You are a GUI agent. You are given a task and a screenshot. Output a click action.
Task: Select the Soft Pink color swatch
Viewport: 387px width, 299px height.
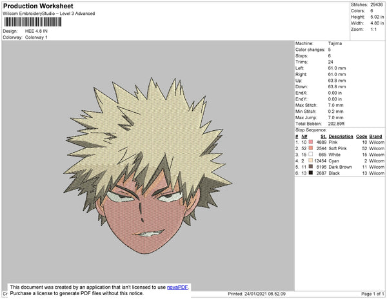(x=311, y=148)
